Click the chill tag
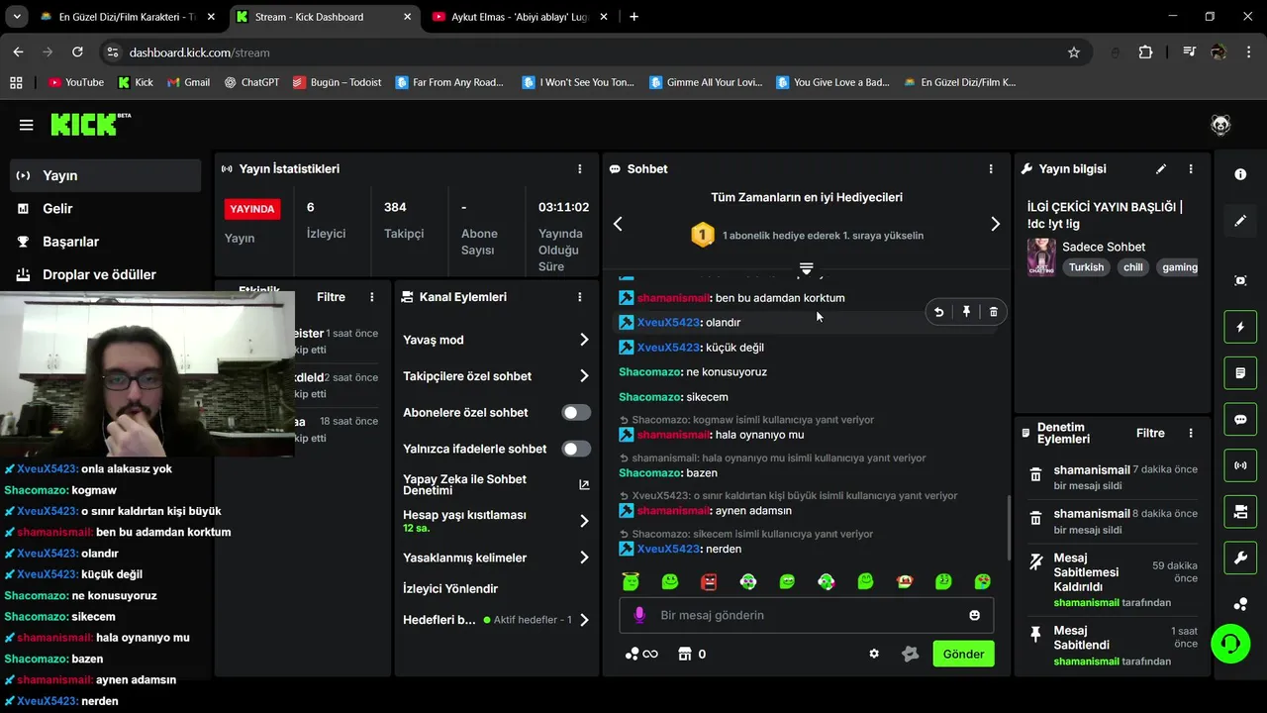The image size is (1267, 713). click(x=1133, y=267)
